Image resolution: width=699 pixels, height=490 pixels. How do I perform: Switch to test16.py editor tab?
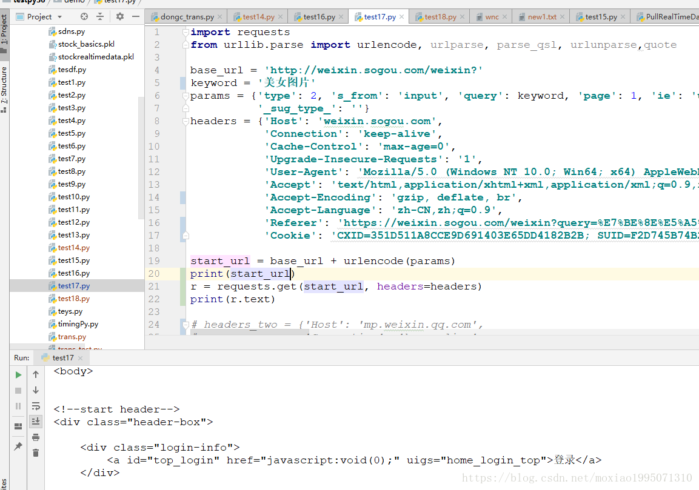coord(319,17)
